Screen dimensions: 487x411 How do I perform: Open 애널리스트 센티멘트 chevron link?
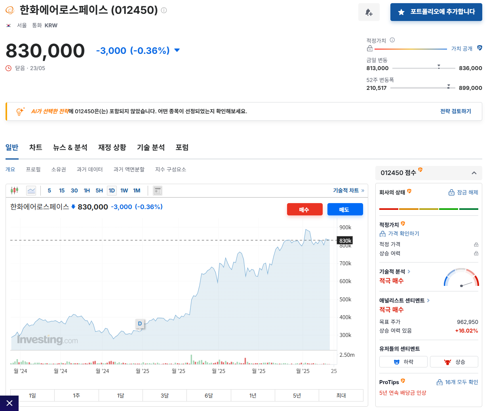point(428,301)
